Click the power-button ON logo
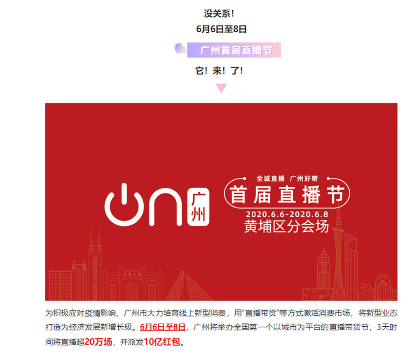The image size is (412, 358). [143, 205]
